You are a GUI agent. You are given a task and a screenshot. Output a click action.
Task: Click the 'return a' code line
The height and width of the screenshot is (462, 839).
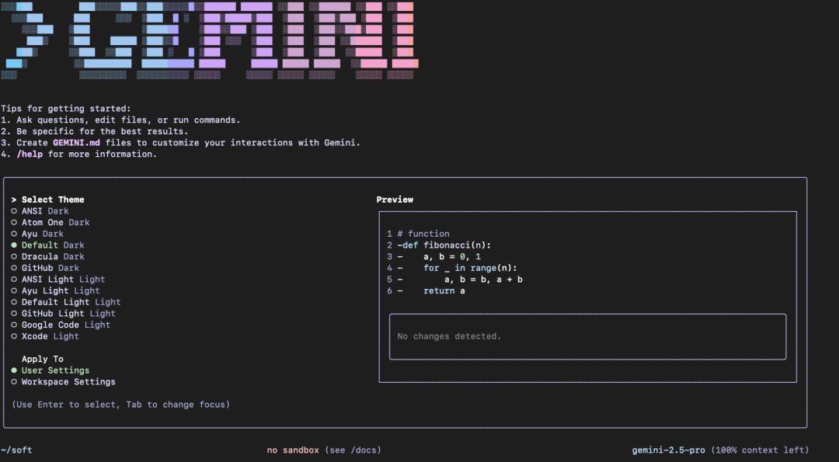click(x=444, y=291)
